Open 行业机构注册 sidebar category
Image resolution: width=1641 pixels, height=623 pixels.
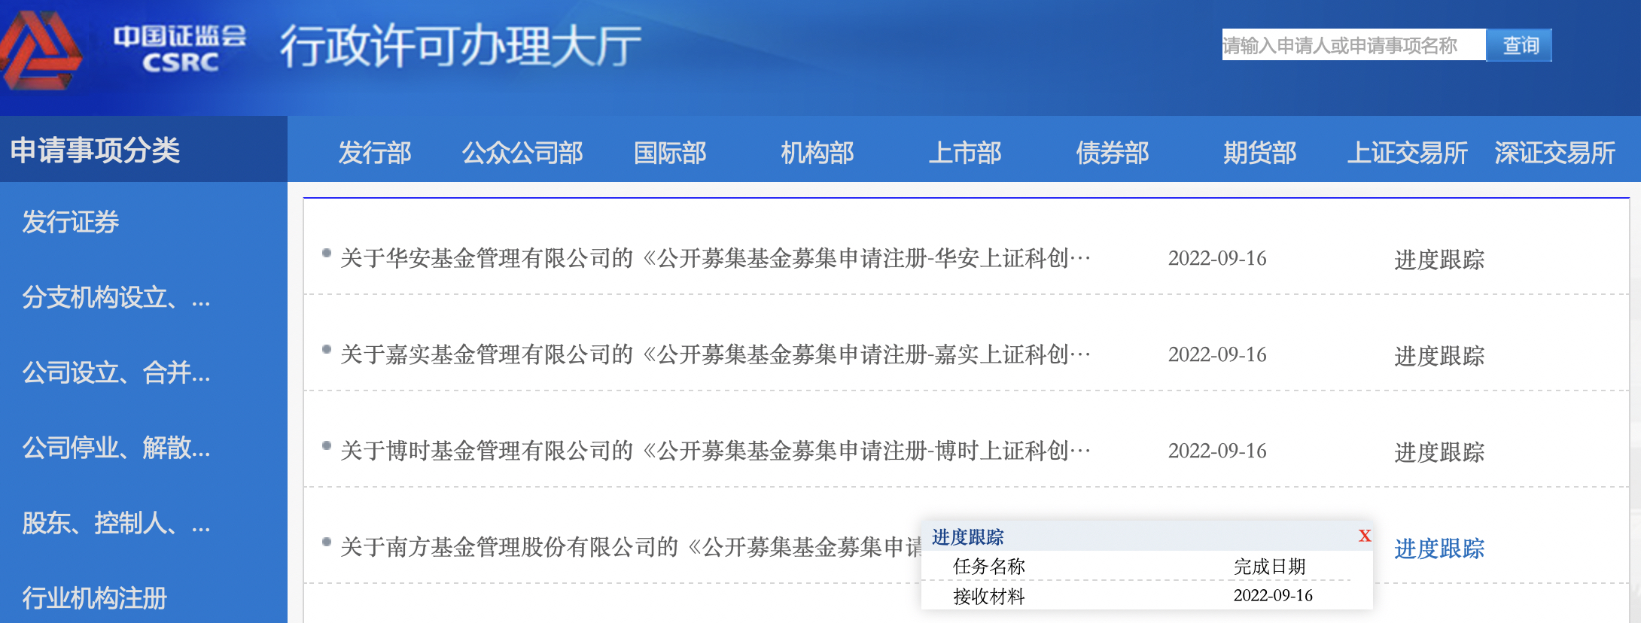coord(95,598)
